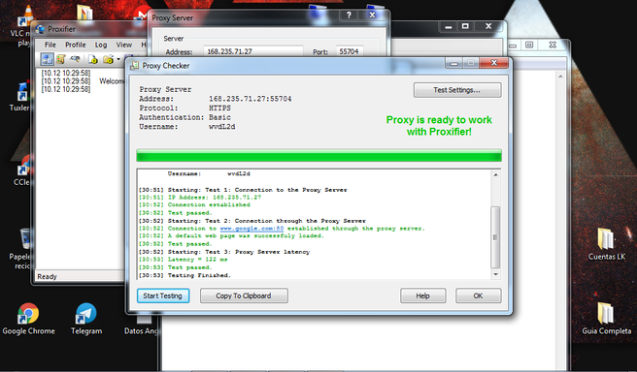Click scrollbar up arrow in rear right window
637x372 pixels.
561,77
